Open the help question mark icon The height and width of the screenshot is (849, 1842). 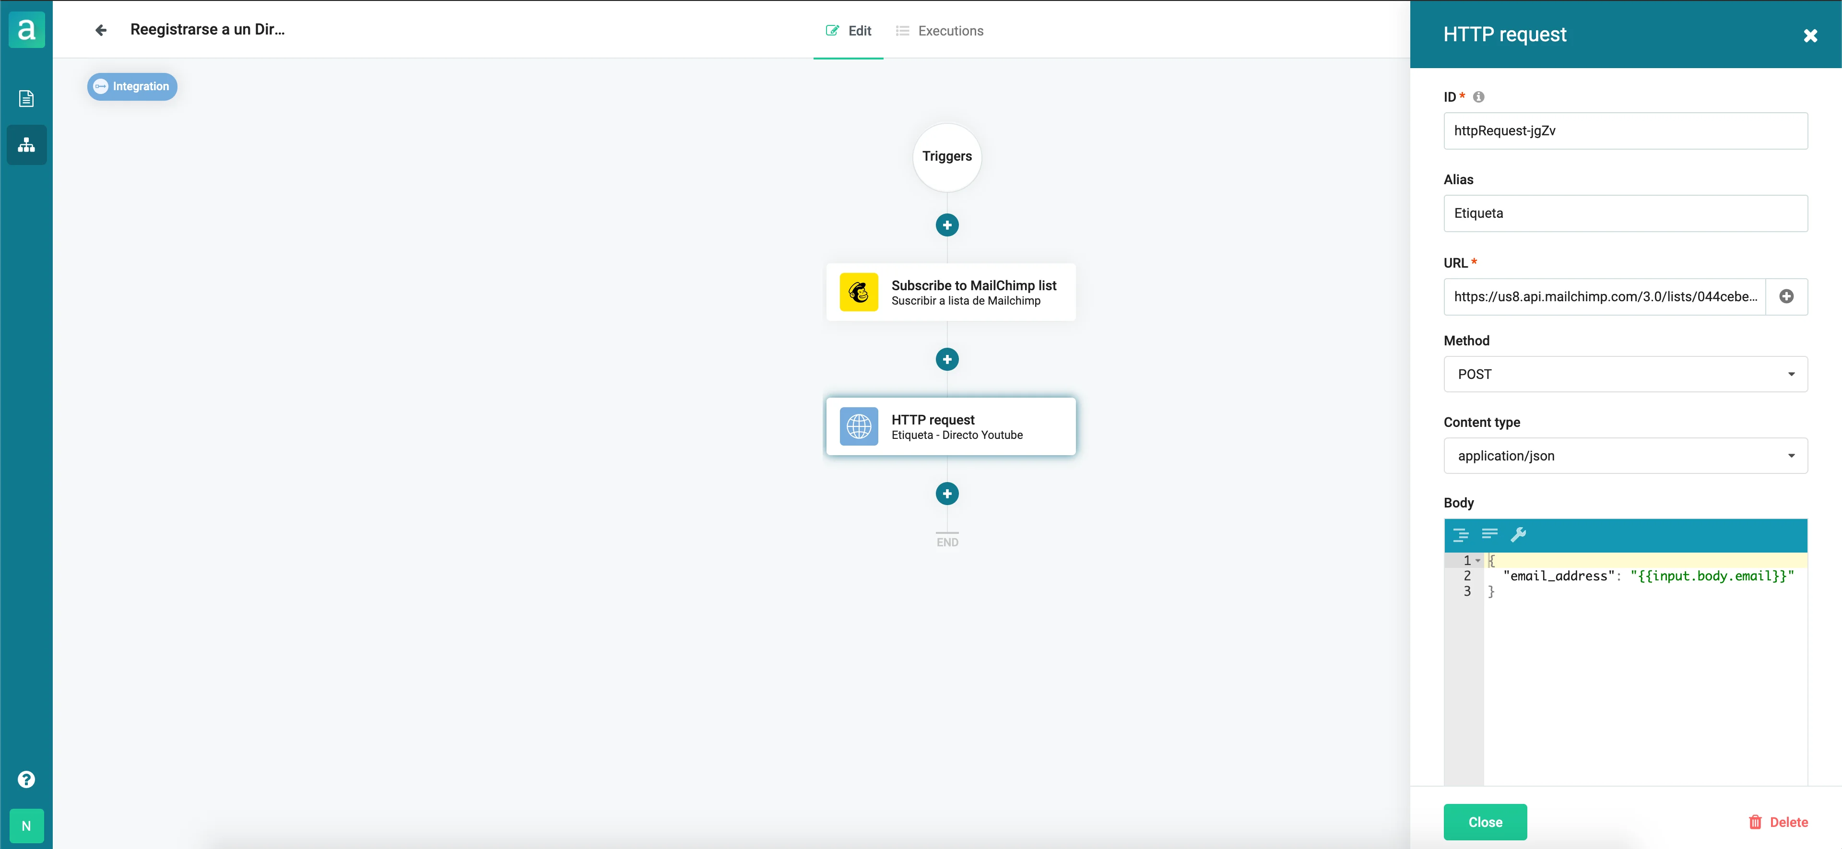coord(26,779)
